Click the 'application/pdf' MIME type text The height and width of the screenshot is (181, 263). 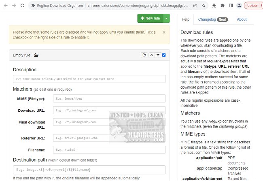[209, 158]
